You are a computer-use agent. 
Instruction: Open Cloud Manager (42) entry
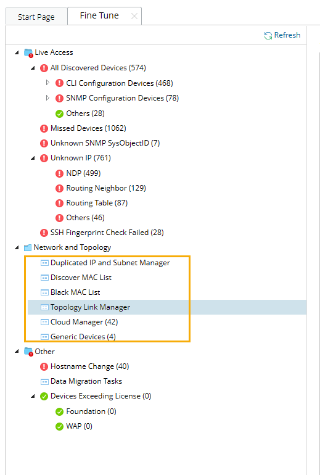tap(84, 322)
